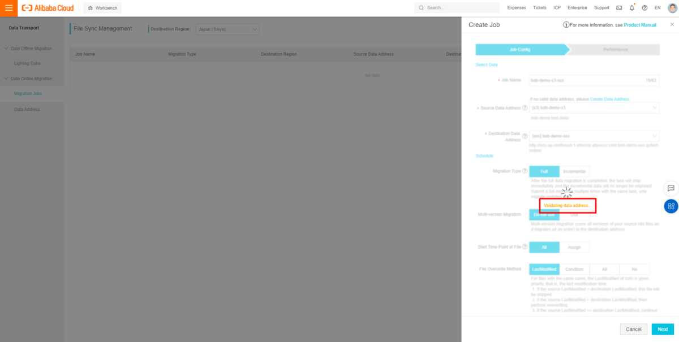
Task: Click the Schedule section heading
Action: tap(485, 155)
